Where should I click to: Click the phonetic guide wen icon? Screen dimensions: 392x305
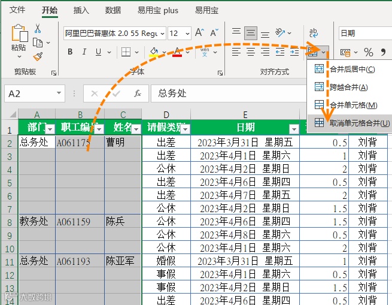(x=205, y=52)
